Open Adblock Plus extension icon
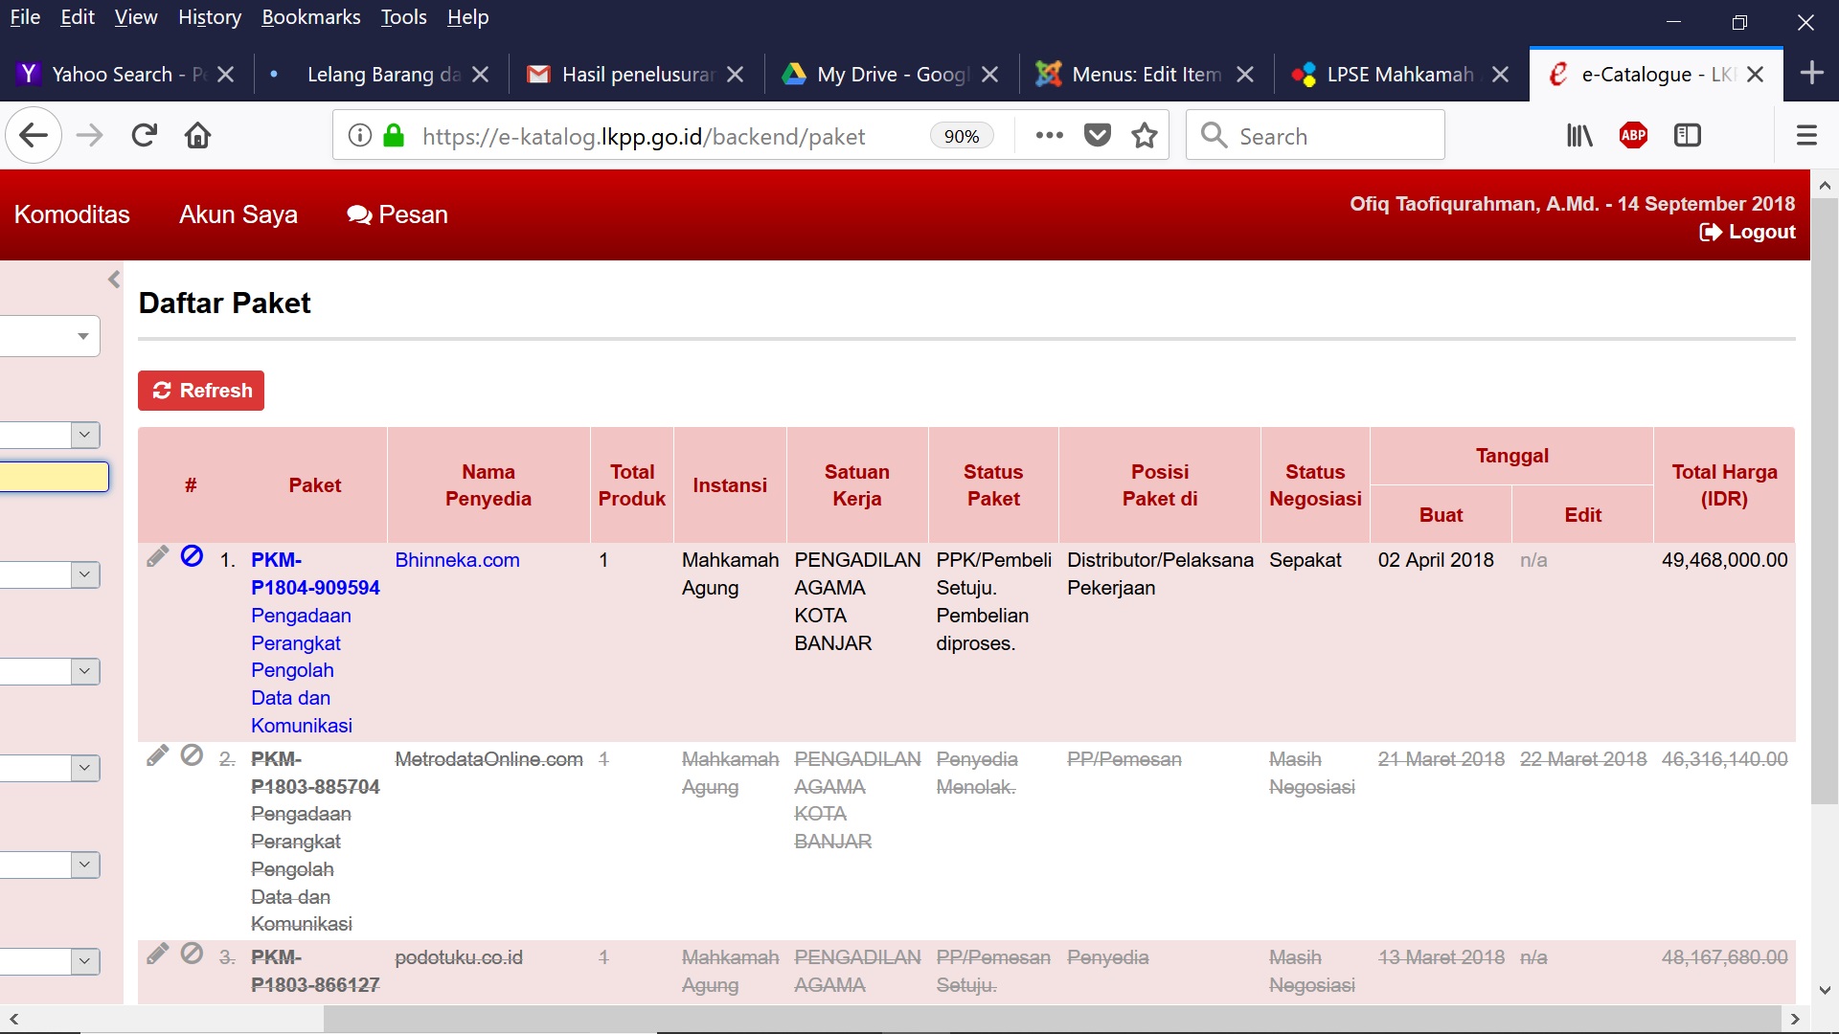This screenshot has height=1034, width=1839. coord(1633,136)
